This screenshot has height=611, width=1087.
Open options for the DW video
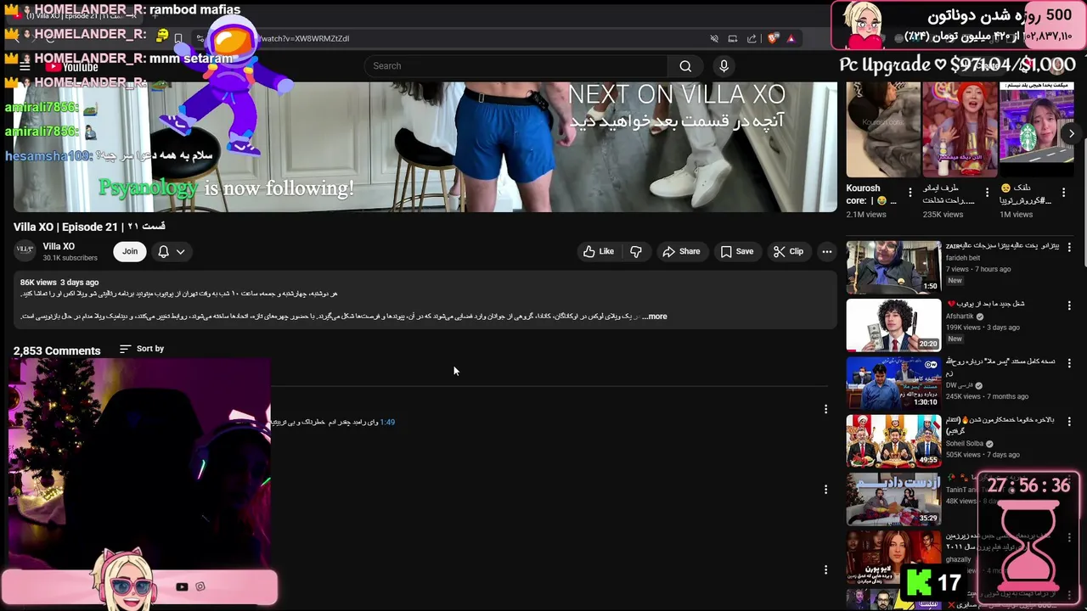click(x=1069, y=362)
